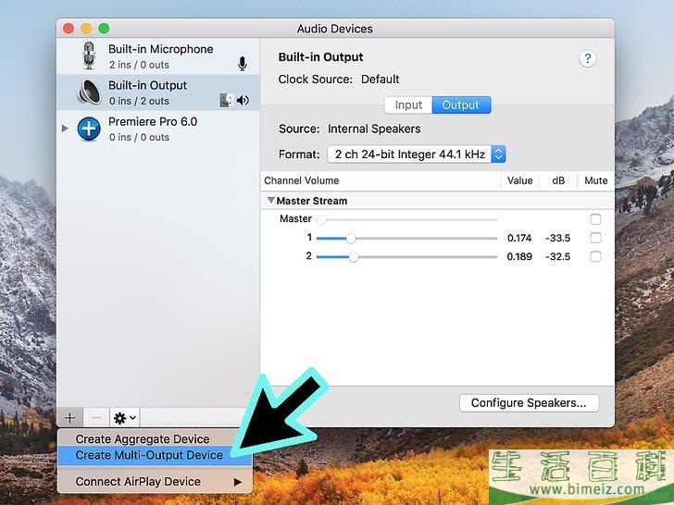Click the minus remove device button
Image resolution: width=674 pixels, height=505 pixels.
pyautogui.click(x=96, y=418)
